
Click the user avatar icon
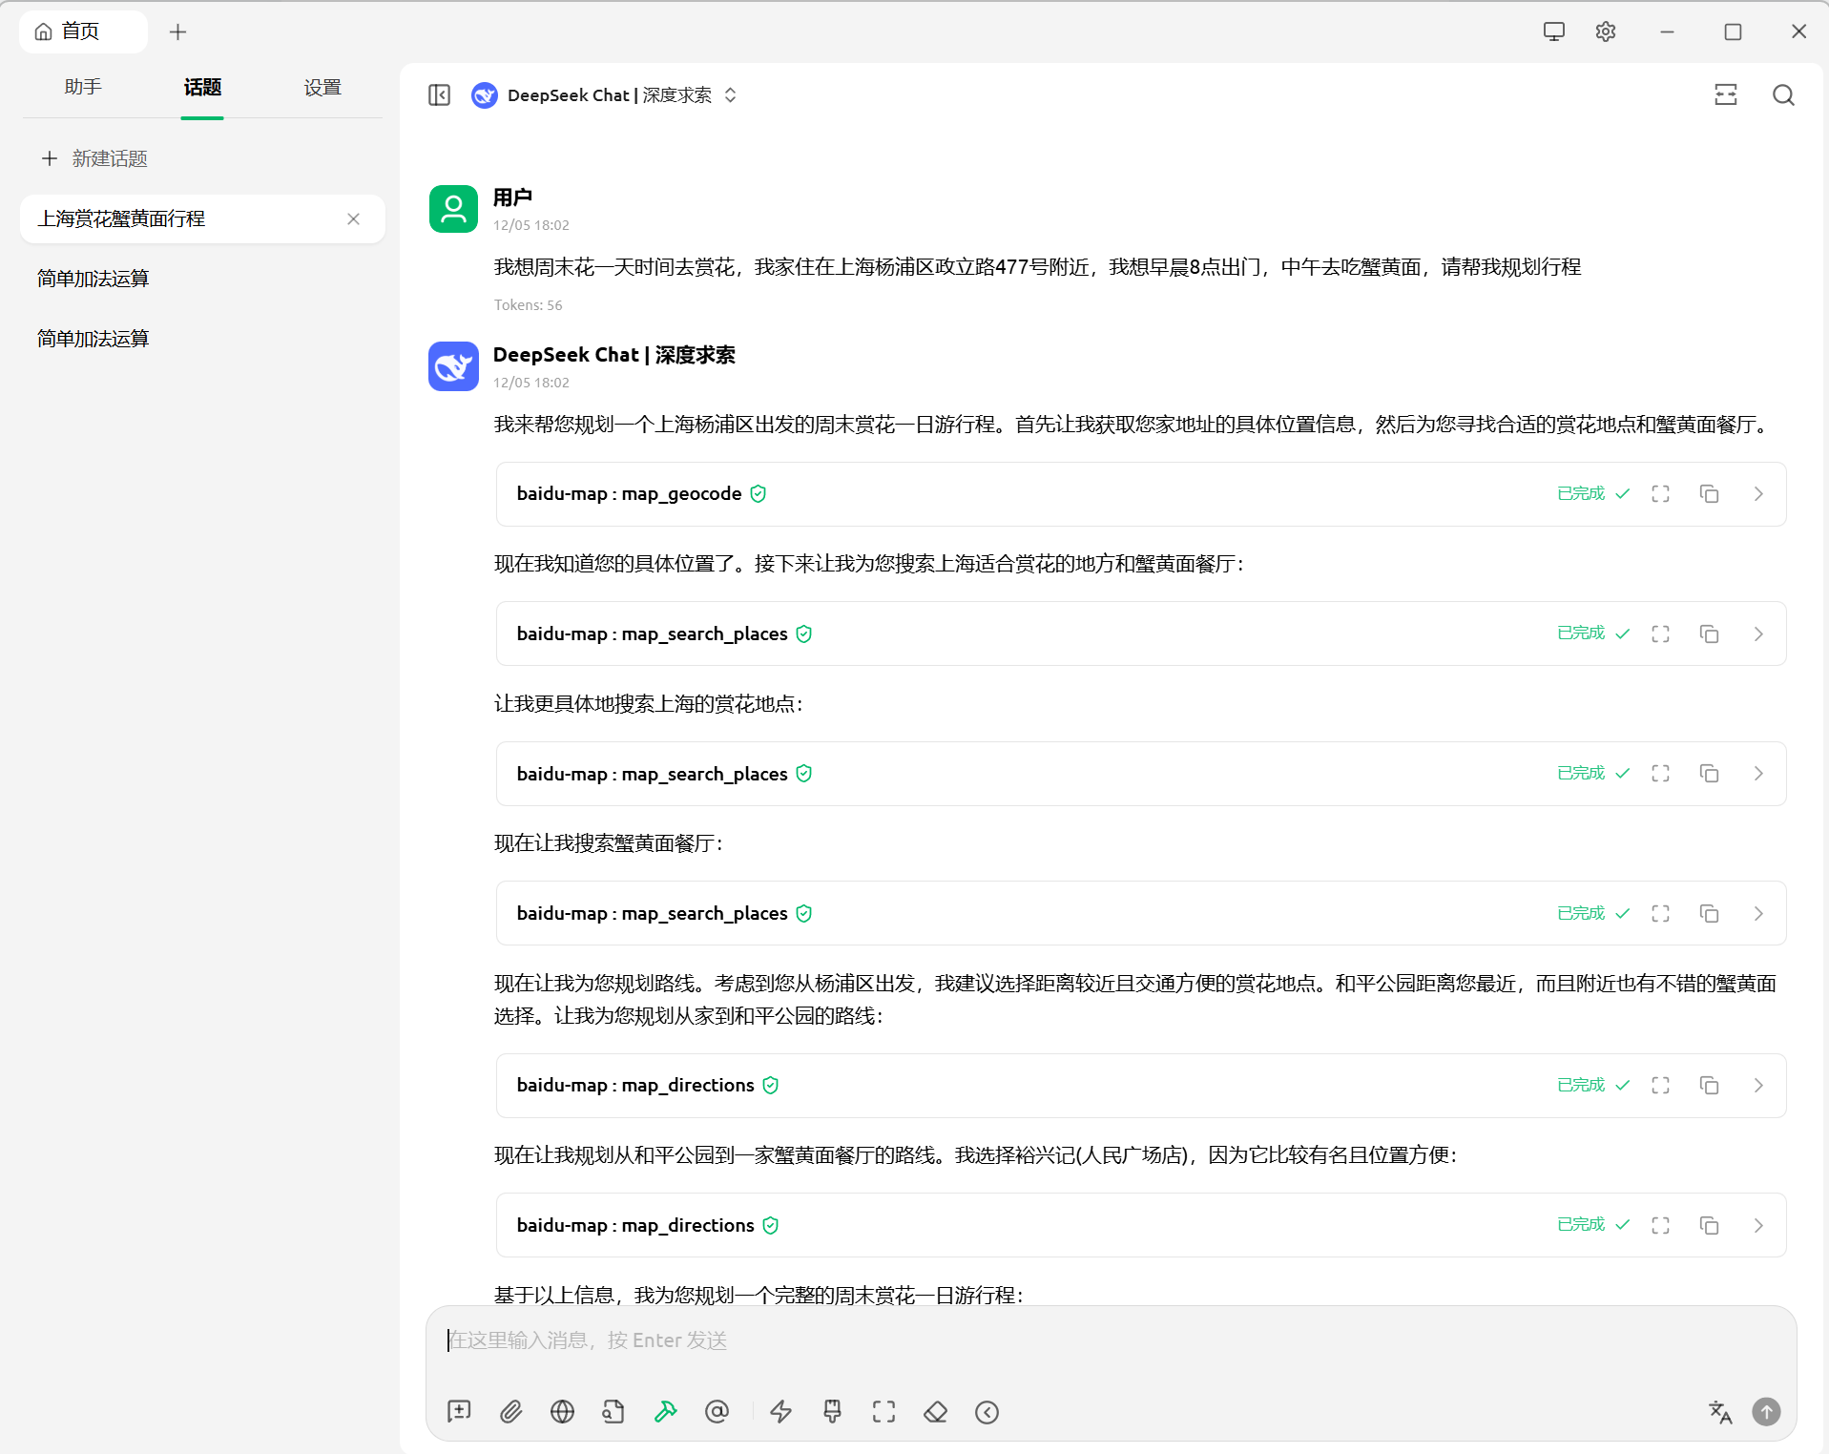[453, 209]
